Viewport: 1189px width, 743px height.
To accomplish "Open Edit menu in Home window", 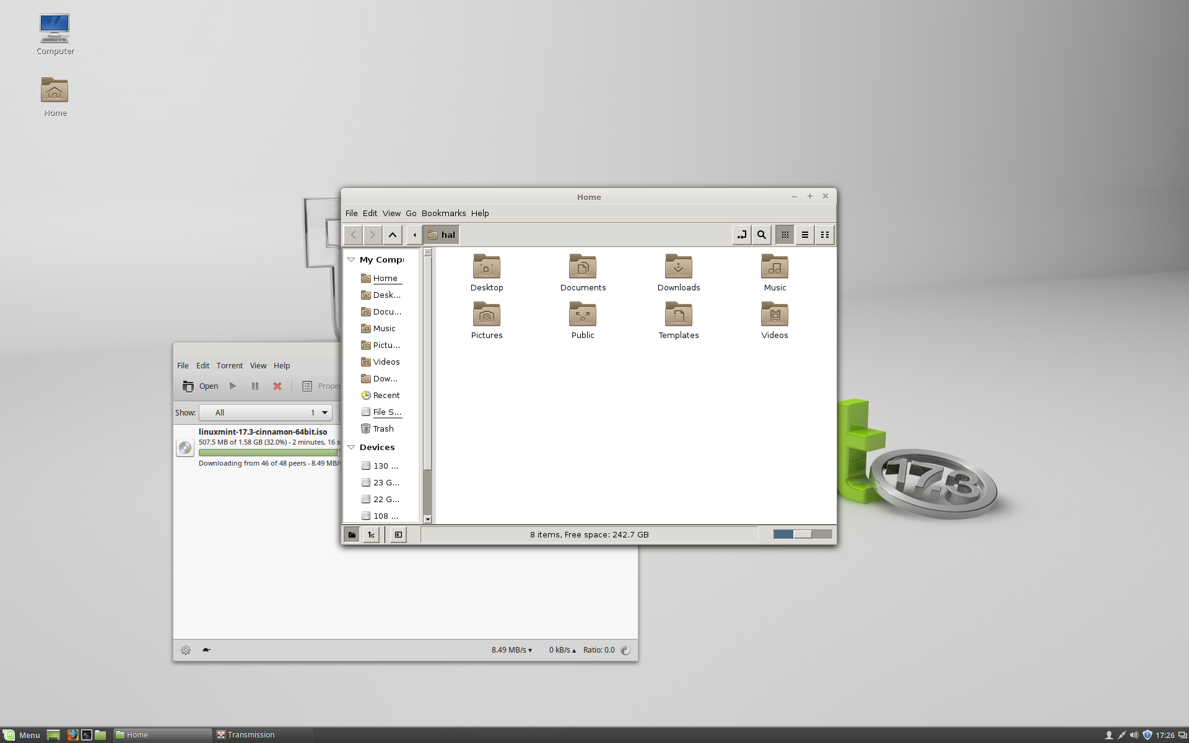I will pyautogui.click(x=370, y=213).
